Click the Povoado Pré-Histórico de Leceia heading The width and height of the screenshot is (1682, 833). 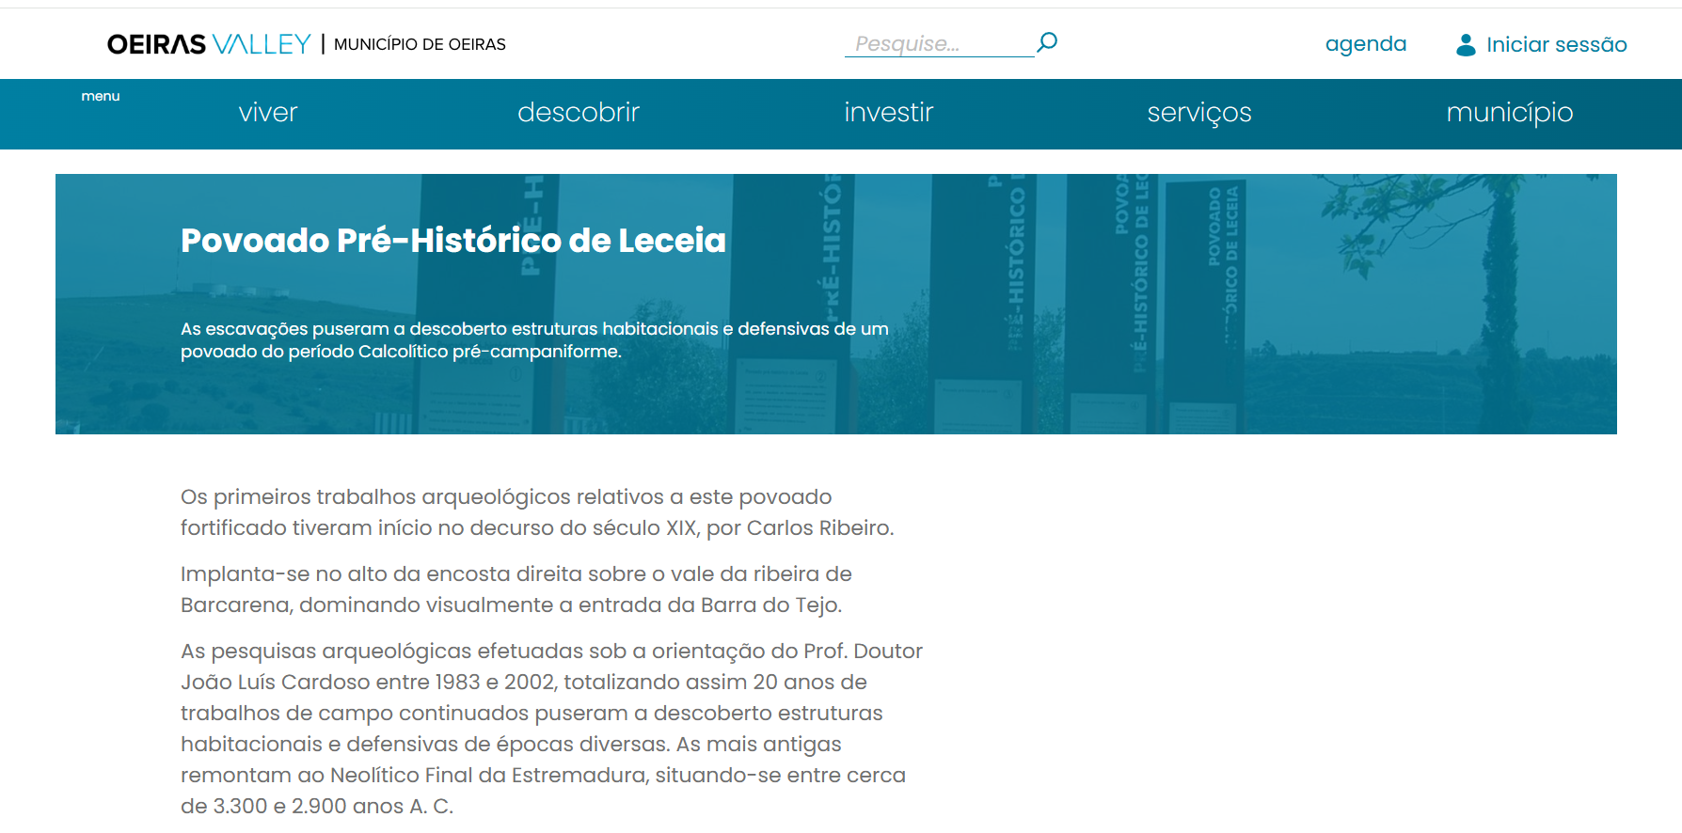[453, 241]
